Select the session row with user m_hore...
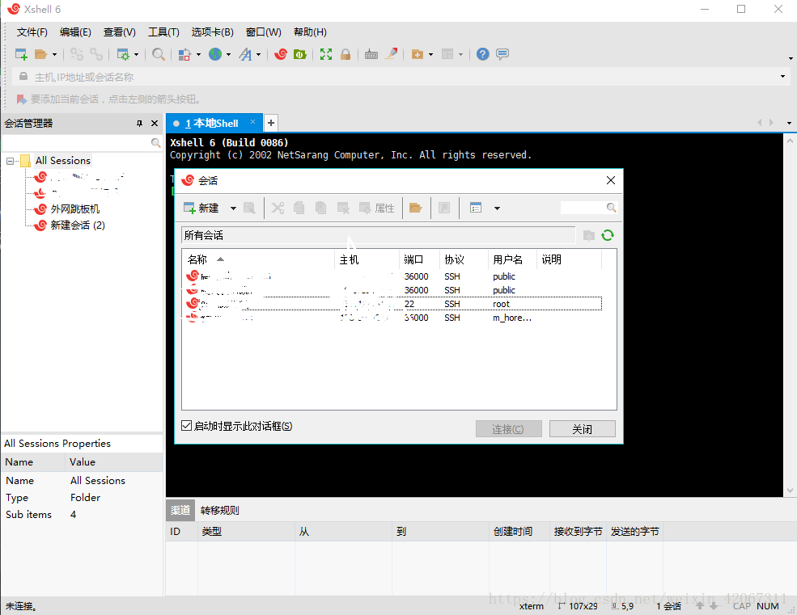797x615 pixels. tap(392, 318)
